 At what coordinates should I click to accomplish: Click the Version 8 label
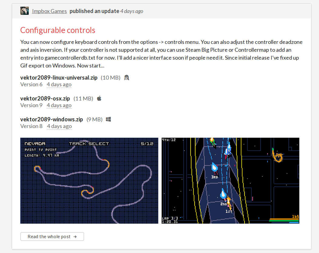click(x=31, y=126)
